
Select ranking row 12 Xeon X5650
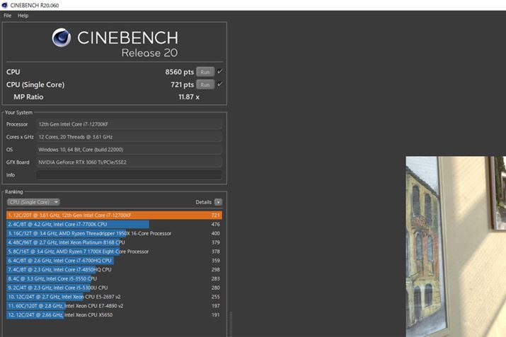tap(114, 315)
